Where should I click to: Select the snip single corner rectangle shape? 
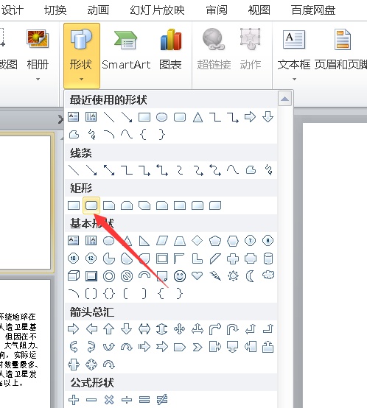[x=109, y=205]
